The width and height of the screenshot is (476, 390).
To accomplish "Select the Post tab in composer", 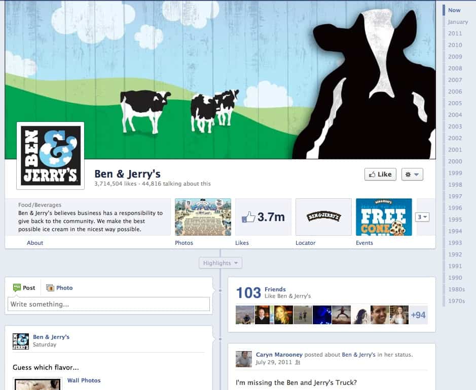I will point(24,288).
